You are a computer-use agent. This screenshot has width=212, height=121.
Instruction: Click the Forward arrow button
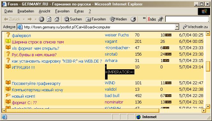30,19
